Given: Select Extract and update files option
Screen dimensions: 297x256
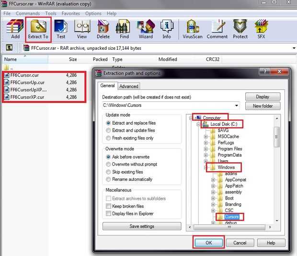Looking at the screenshot, I should [108, 130].
